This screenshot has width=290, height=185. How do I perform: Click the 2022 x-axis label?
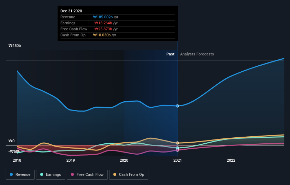click(231, 160)
